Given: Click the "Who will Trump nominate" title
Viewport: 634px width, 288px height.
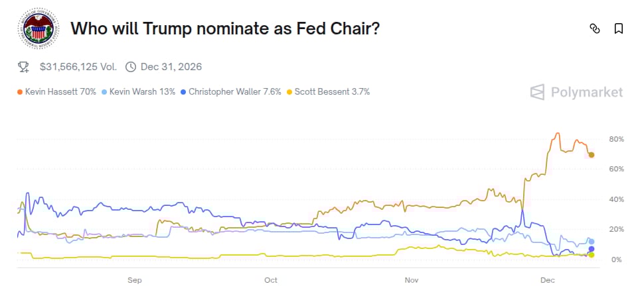Looking at the screenshot, I should click(x=225, y=29).
